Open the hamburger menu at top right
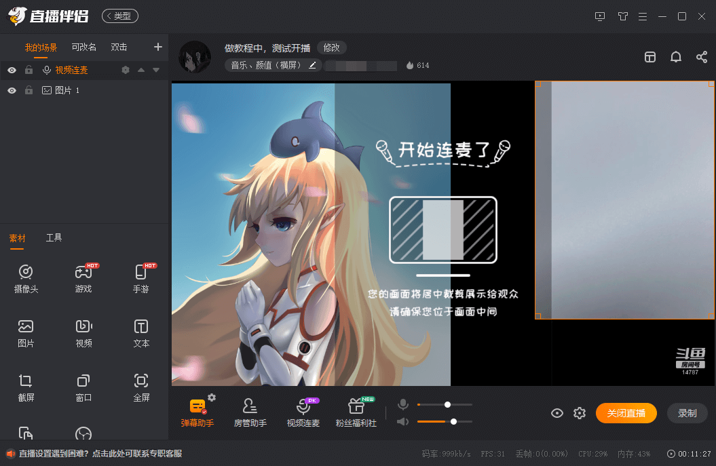The width and height of the screenshot is (716, 466). (642, 16)
